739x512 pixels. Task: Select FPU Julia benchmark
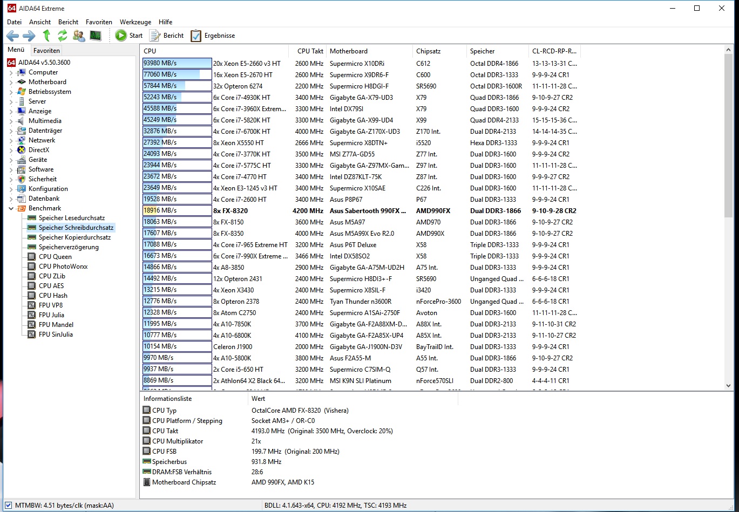[x=51, y=315]
